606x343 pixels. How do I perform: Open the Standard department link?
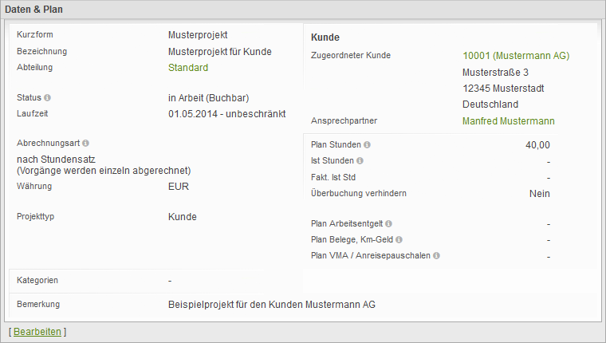(x=188, y=68)
